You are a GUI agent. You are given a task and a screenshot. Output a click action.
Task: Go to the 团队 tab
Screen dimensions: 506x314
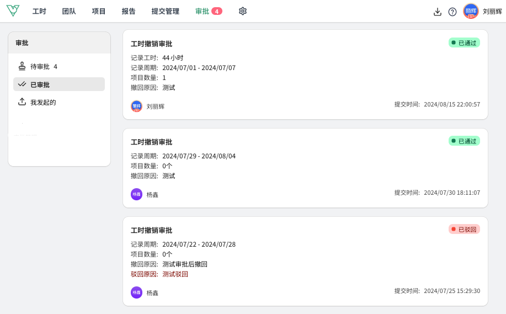69,11
